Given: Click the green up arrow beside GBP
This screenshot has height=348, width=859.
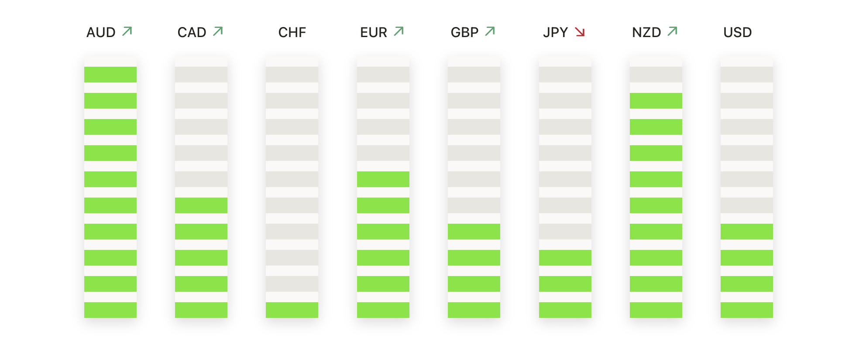Looking at the screenshot, I should [490, 31].
